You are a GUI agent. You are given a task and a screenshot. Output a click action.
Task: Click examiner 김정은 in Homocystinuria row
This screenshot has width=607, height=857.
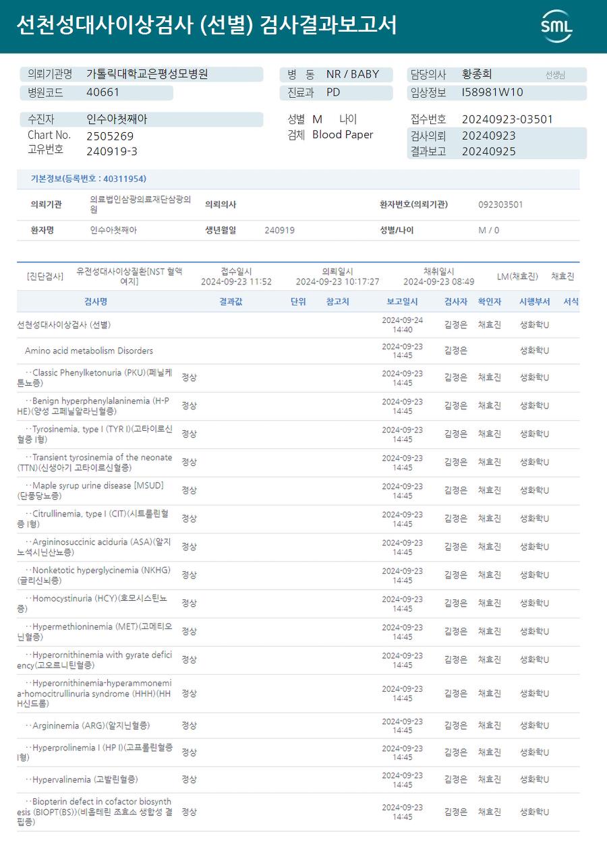tap(456, 603)
